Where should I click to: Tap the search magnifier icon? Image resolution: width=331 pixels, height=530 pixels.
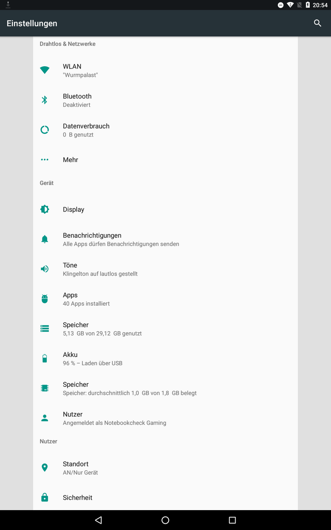pyautogui.click(x=317, y=23)
